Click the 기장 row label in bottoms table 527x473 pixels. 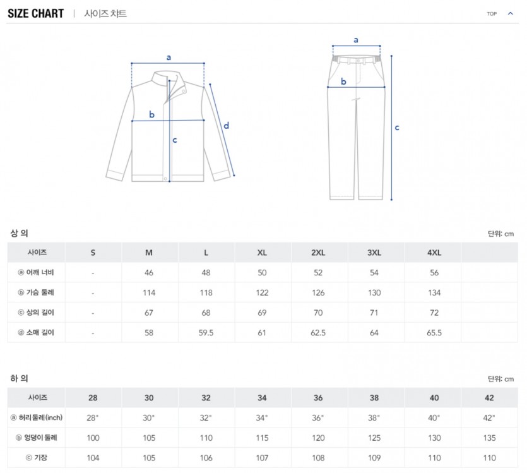pyautogui.click(x=37, y=458)
